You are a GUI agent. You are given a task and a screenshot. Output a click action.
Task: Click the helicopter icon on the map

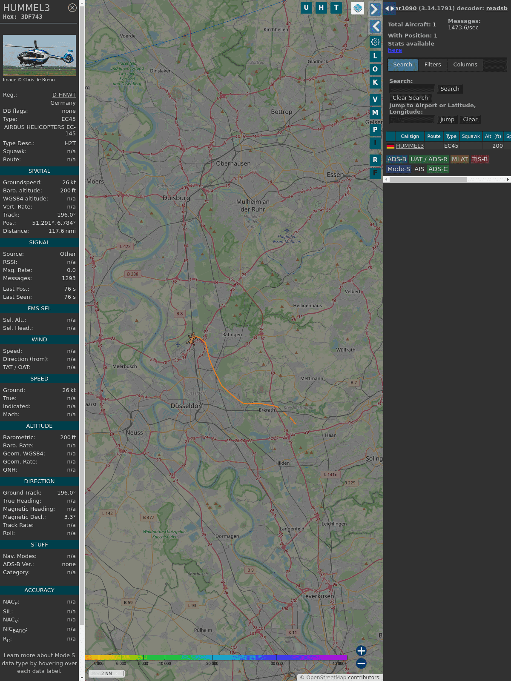pos(192,339)
